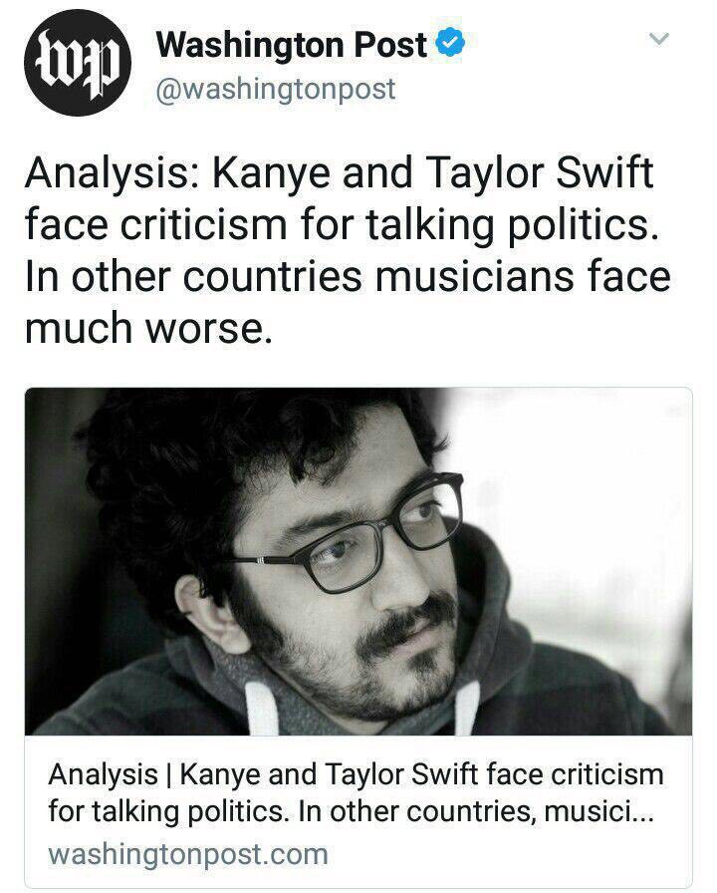Tap the 'wp' letters inside the logo

[x=78, y=64]
